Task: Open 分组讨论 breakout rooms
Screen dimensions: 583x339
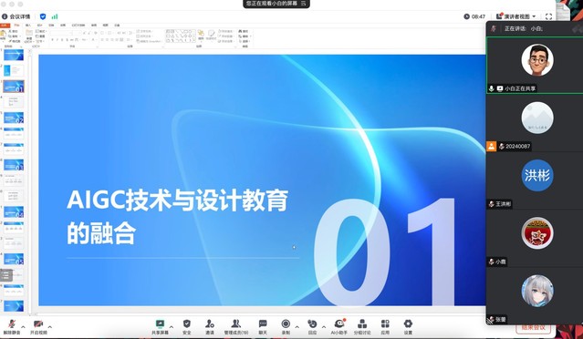Action: [362, 327]
